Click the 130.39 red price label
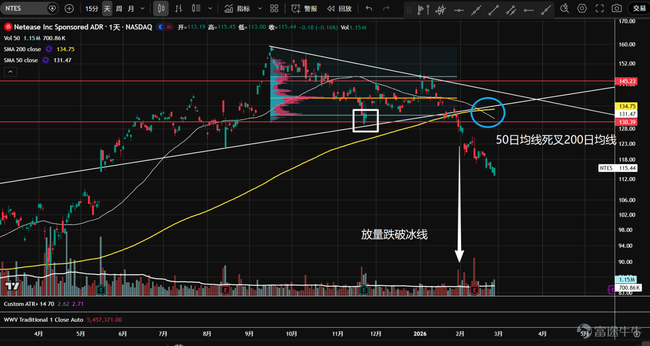This screenshot has height=346, width=650. [x=627, y=122]
